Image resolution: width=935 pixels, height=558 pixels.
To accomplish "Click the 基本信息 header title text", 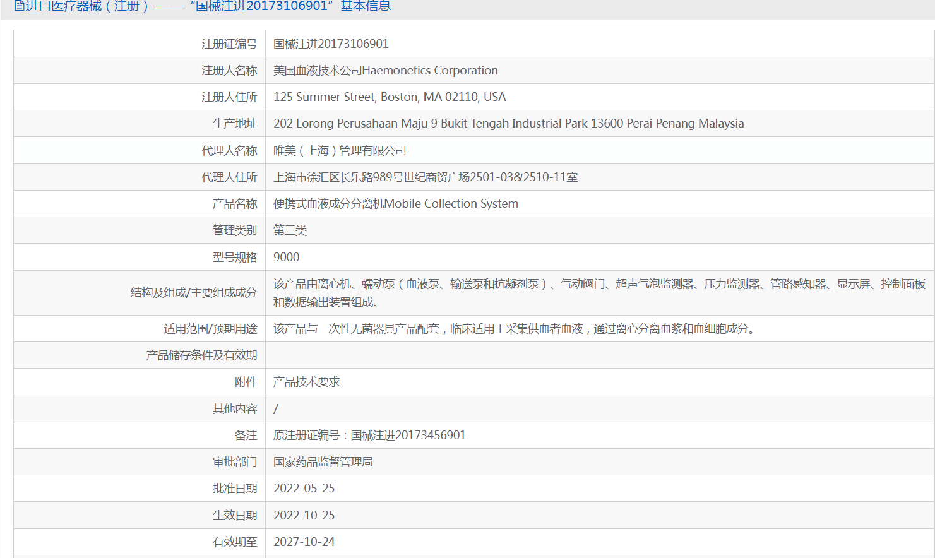I will coord(365,6).
